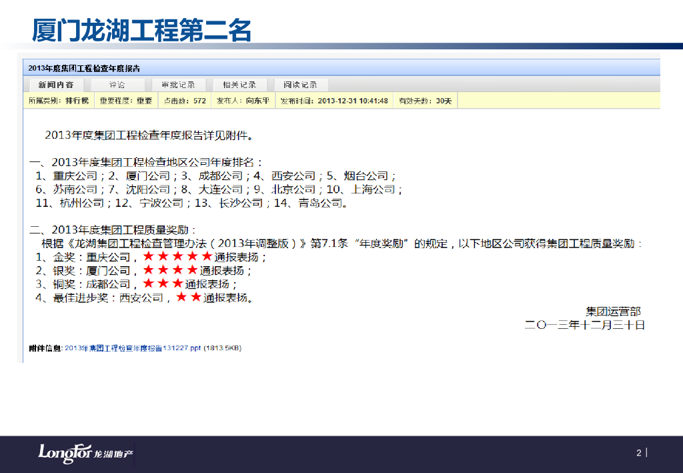This screenshot has height=473, width=683.
Task: Select the 最佳进步奖：西安公司 line
Action: pos(145,298)
